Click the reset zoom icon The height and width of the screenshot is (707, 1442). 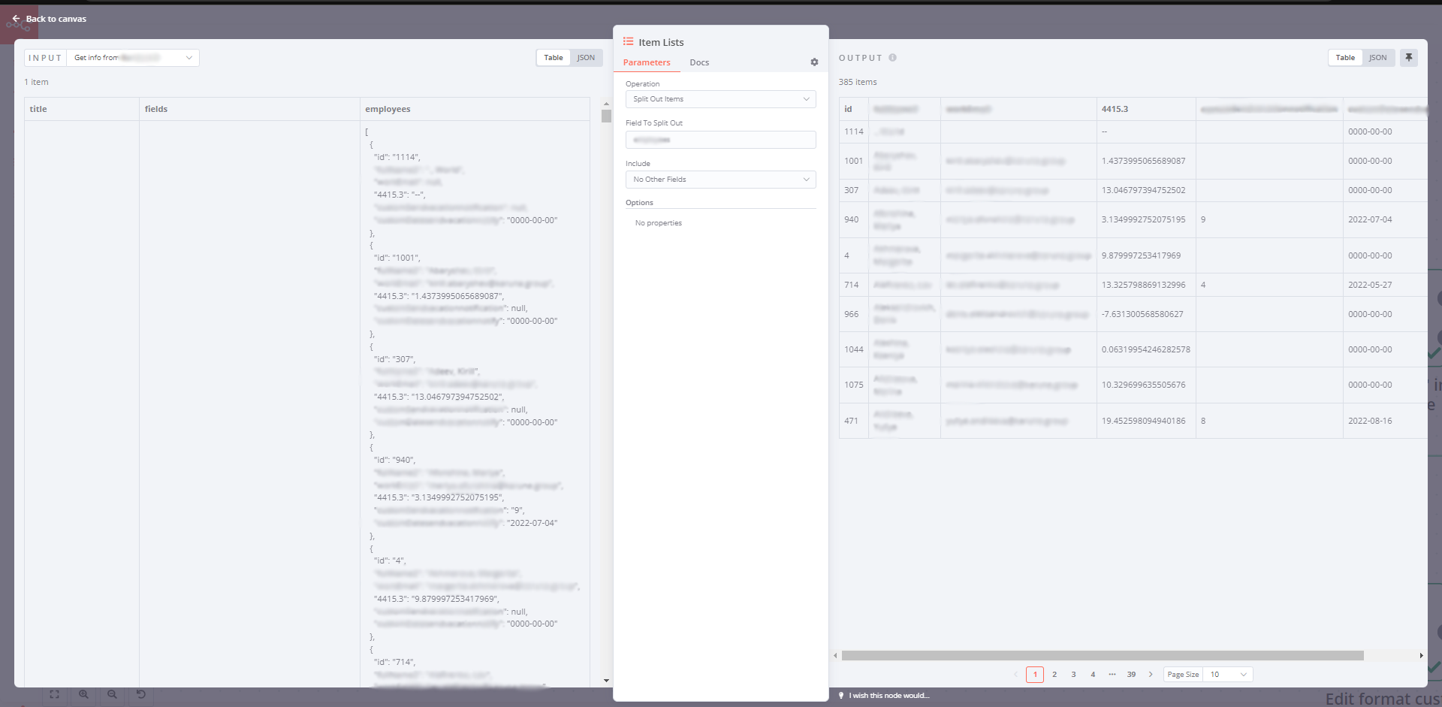tap(140, 694)
